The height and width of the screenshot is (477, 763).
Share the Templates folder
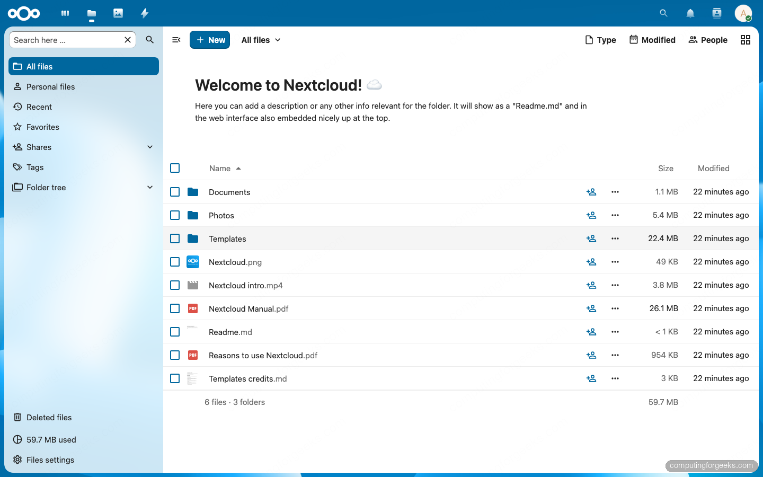pos(591,238)
